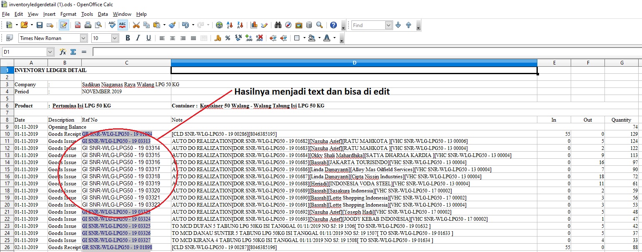Click the New spreadsheet icon
The width and height of the screenshot is (642, 252).
(9, 25)
